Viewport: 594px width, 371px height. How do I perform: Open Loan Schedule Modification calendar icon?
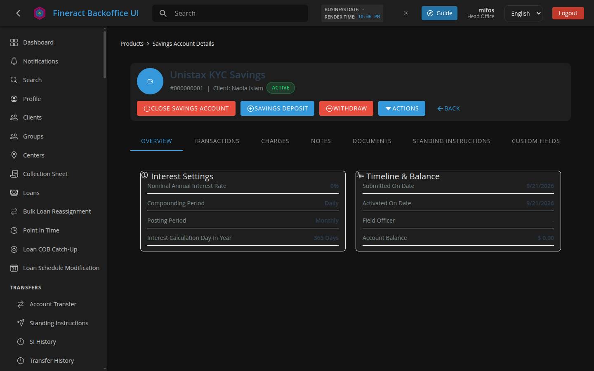[x=14, y=268]
